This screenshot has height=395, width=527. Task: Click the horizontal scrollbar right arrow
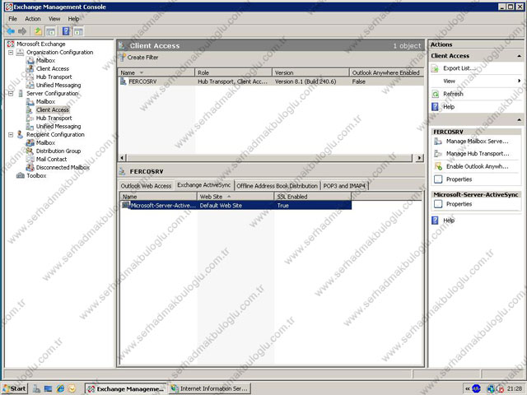(419, 157)
